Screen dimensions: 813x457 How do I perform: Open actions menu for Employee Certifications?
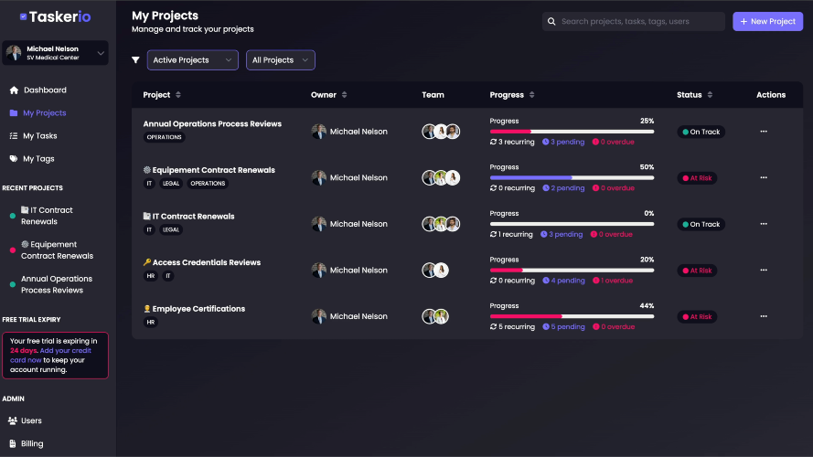click(764, 316)
